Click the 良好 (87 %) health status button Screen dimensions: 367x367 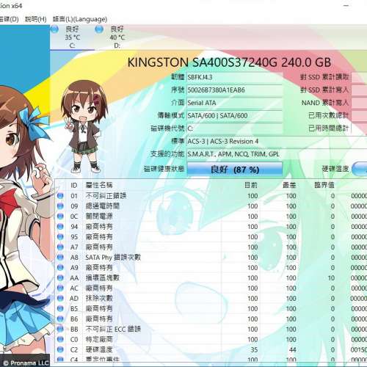coord(235,169)
